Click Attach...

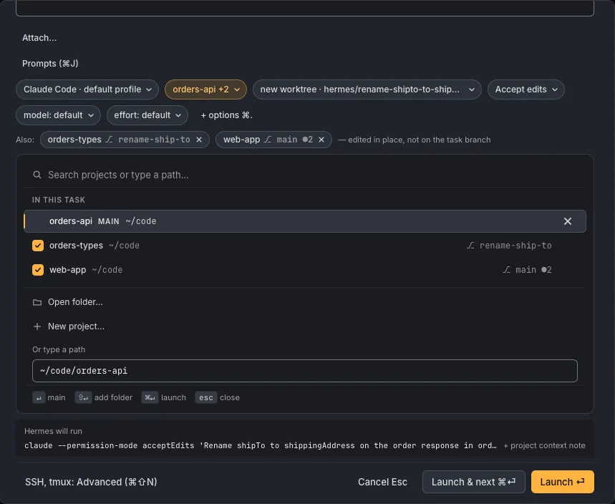39,38
